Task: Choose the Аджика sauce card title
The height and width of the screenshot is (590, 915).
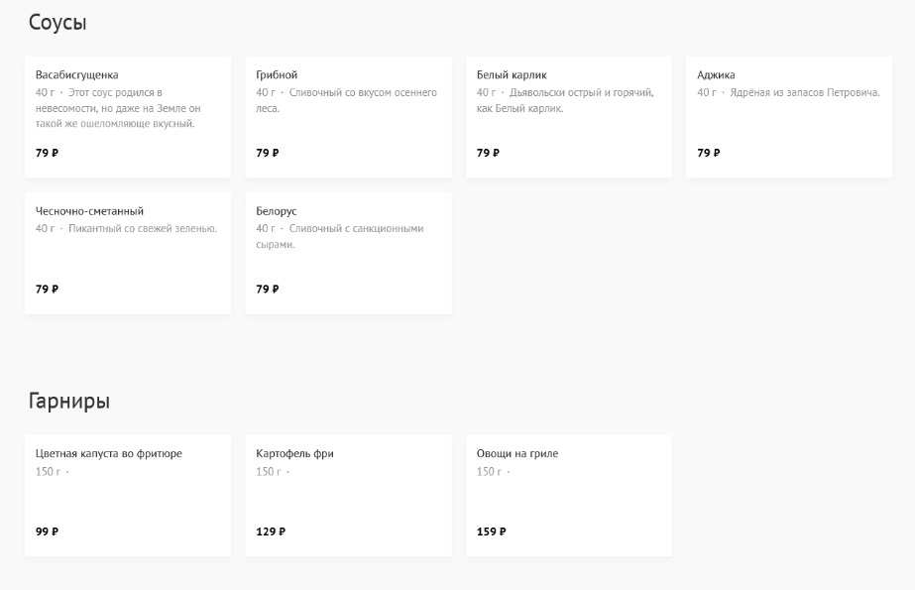Action: pyautogui.click(x=716, y=75)
